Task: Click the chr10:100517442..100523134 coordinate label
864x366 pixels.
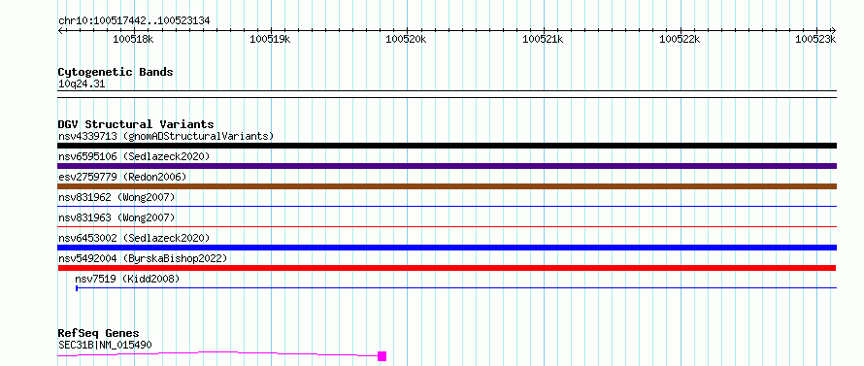Action: pyautogui.click(x=134, y=21)
